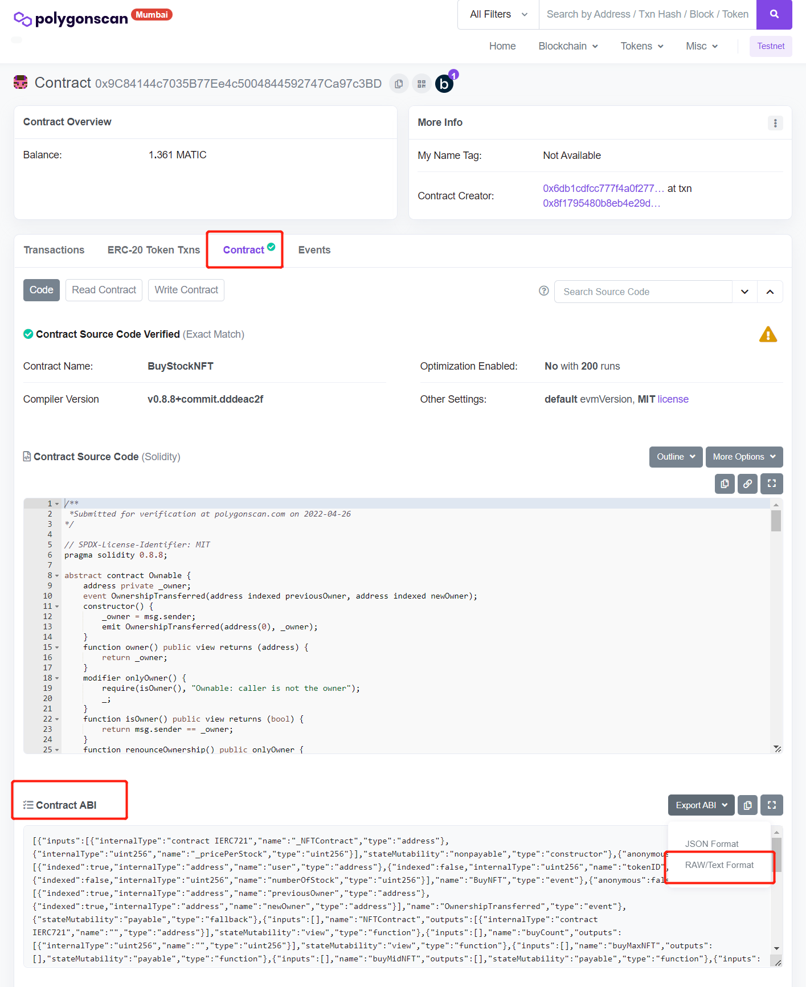This screenshot has width=806, height=987.
Task: Open the MIT license link
Action: pyautogui.click(x=673, y=399)
